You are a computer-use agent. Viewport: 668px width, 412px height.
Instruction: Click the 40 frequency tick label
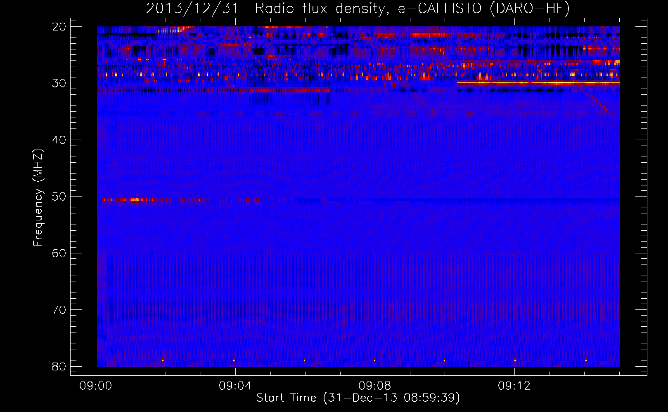point(59,140)
